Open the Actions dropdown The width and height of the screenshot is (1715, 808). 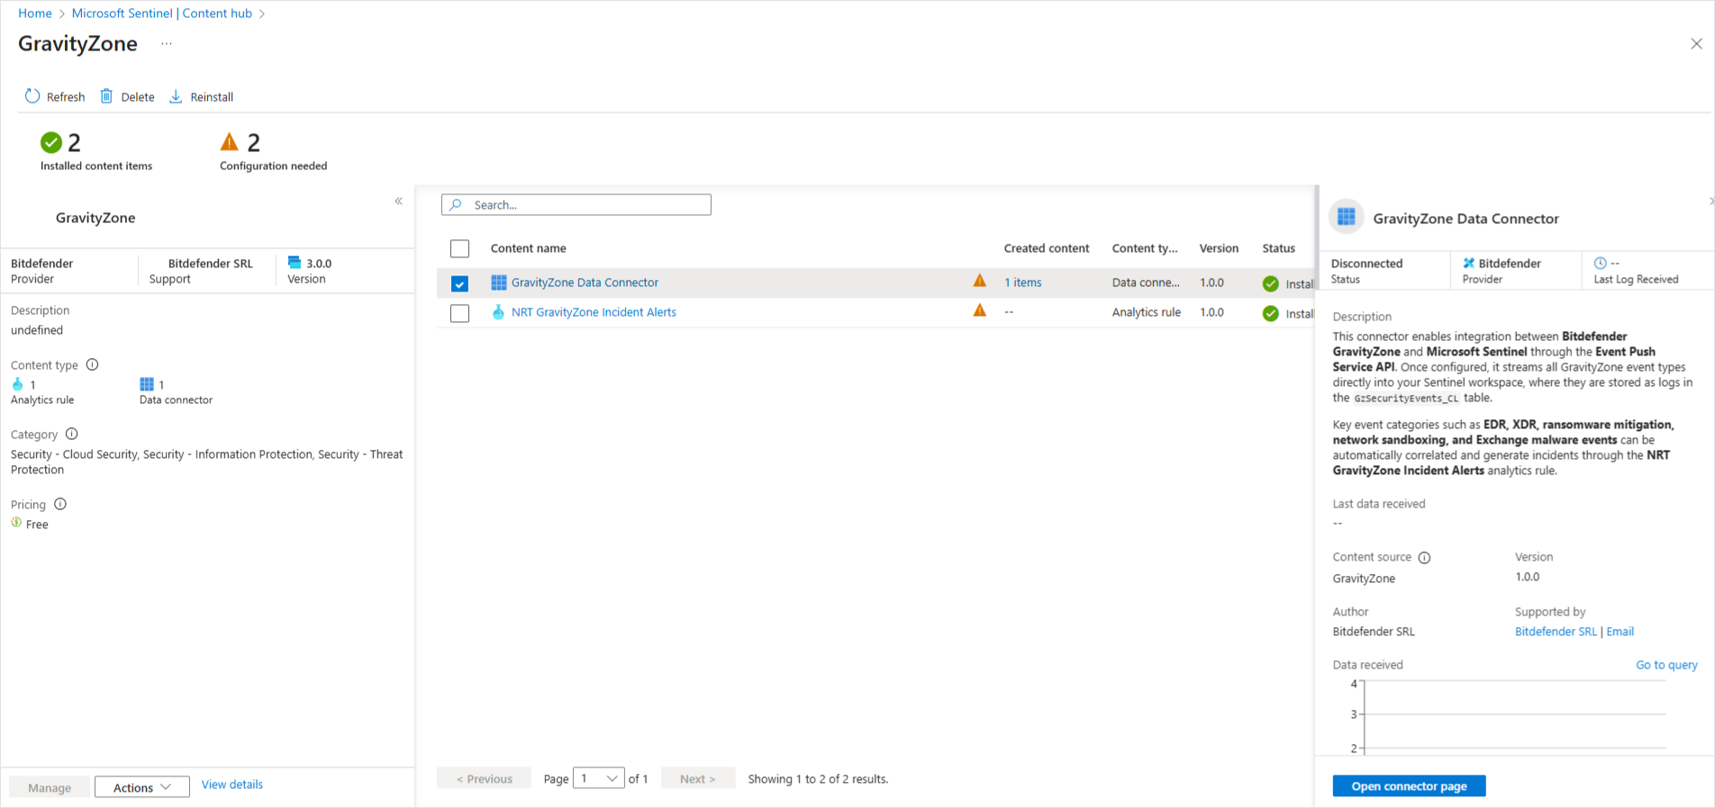(x=142, y=787)
